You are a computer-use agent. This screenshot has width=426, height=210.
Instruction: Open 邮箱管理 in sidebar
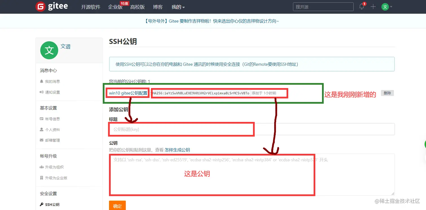pos(52,140)
